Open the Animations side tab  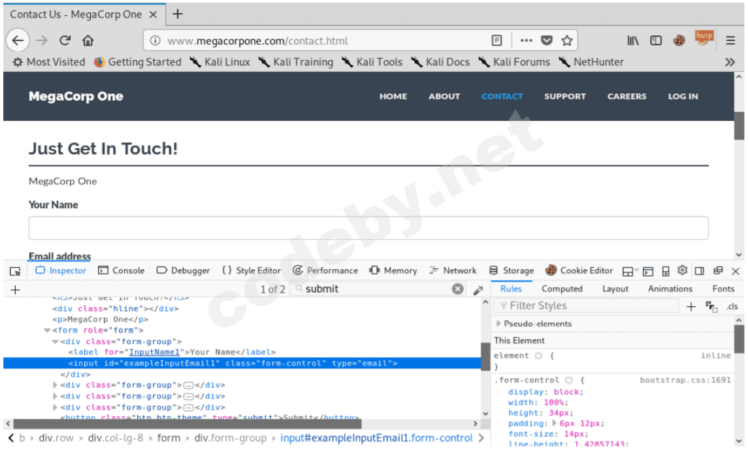coord(670,289)
